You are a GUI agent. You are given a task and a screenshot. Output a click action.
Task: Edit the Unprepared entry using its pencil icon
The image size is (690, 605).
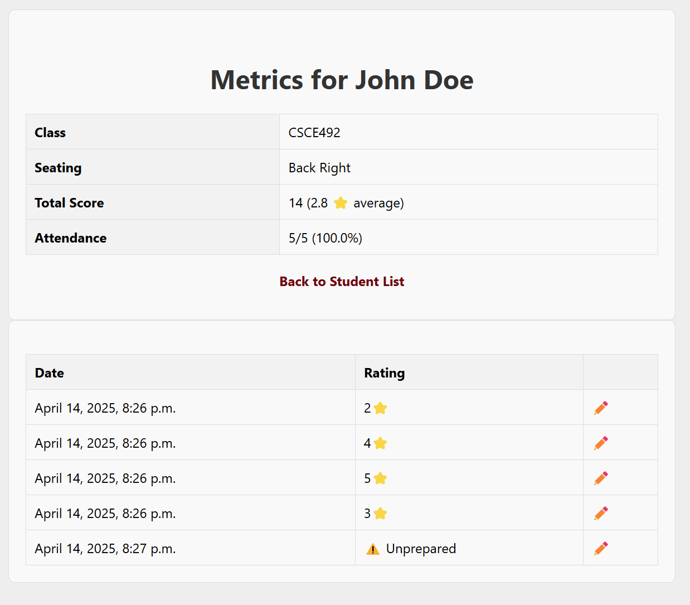point(601,549)
